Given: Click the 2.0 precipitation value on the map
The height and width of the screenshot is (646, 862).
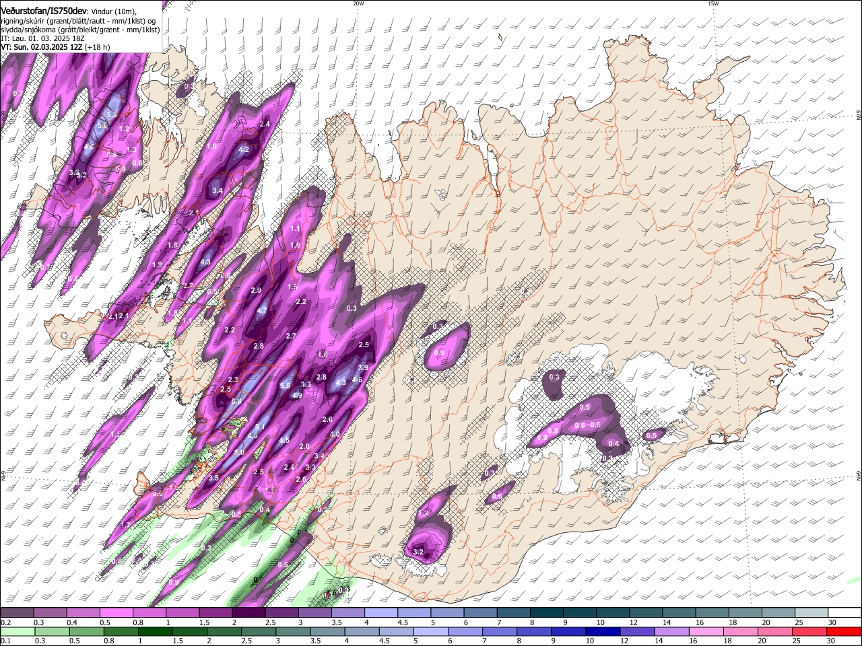Looking at the screenshot, I should 304,446.
